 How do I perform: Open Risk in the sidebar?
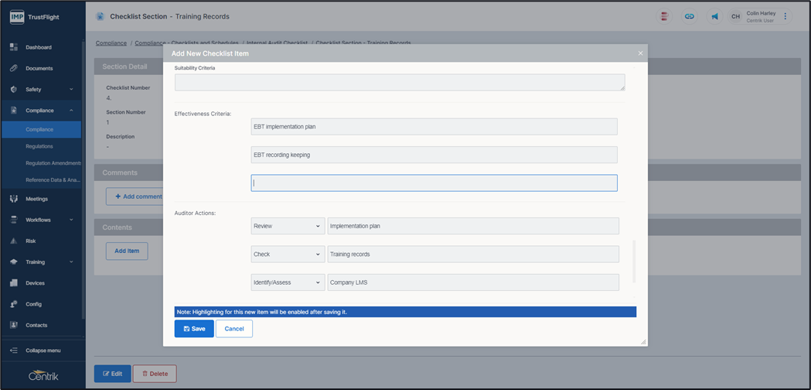pyautogui.click(x=31, y=241)
